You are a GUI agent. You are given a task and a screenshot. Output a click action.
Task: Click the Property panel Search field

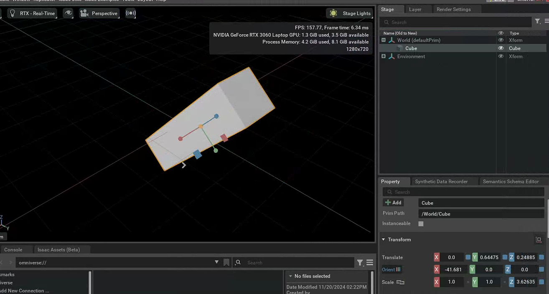463,192
